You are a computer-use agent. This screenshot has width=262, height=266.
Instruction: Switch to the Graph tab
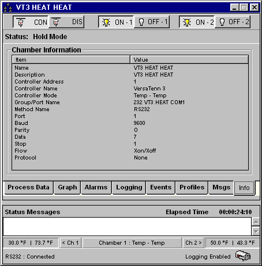68,188
